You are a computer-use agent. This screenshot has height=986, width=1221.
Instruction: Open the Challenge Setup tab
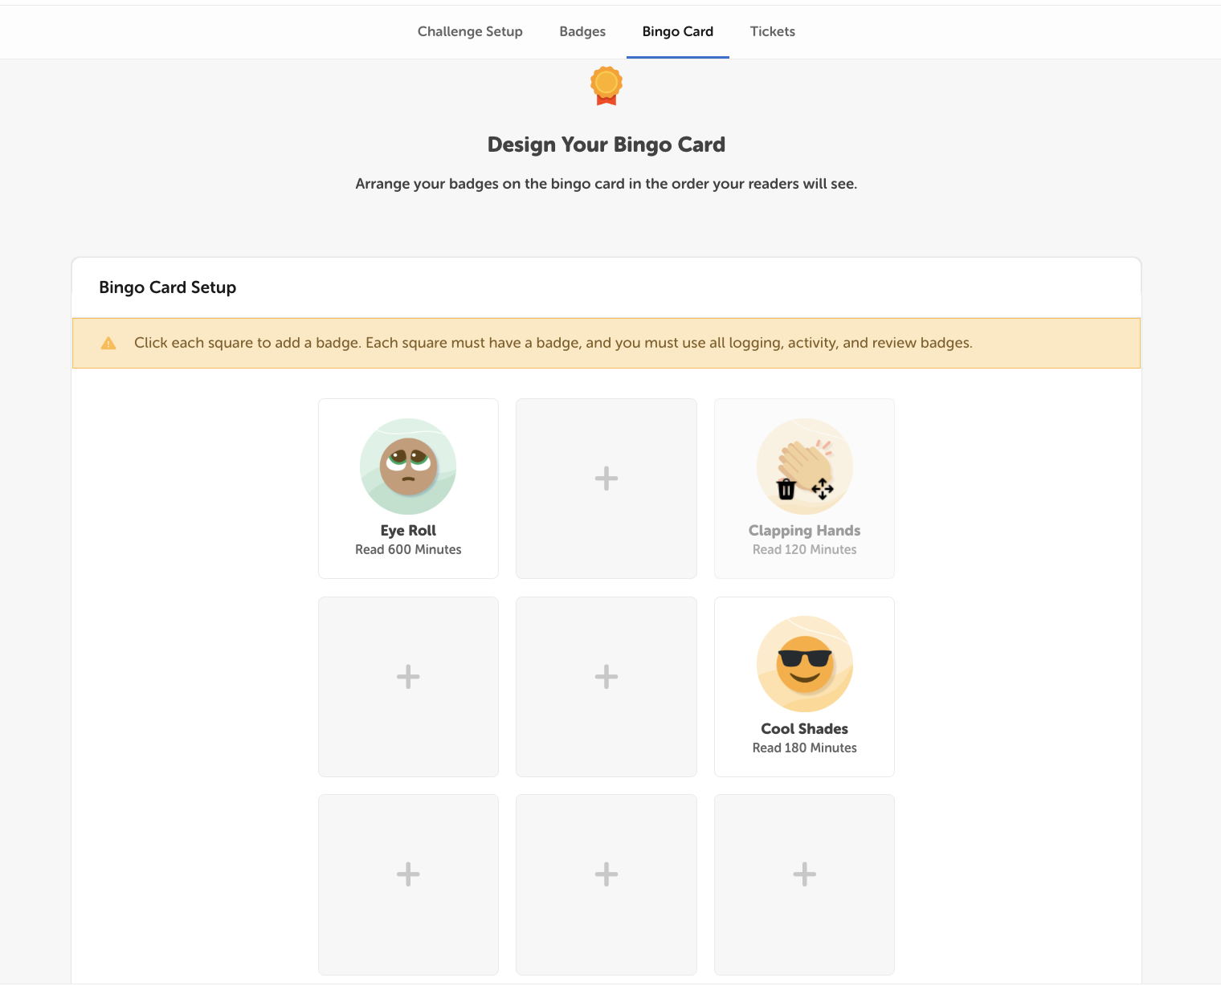pyautogui.click(x=469, y=31)
